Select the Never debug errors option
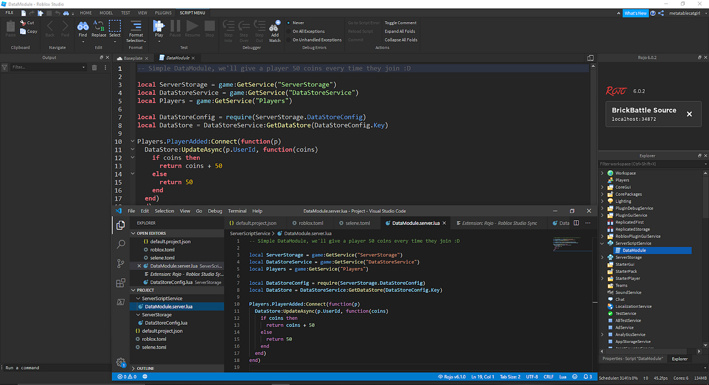The height and width of the screenshot is (385, 709). [x=298, y=22]
